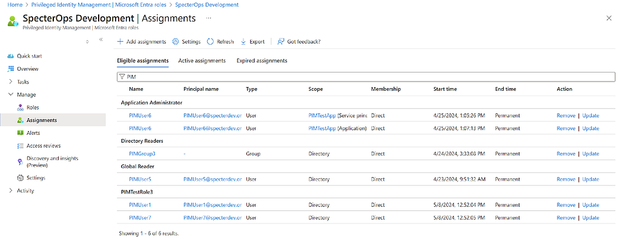Click the Start time column header
The width and height of the screenshot is (620, 249).
coord(445,89)
